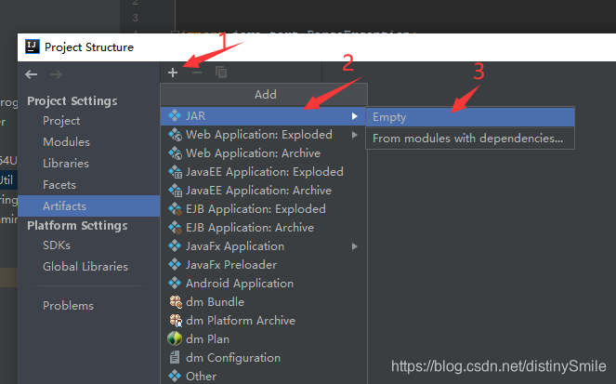
Task: Choose JAR from the Add menu
Action: 263,116
